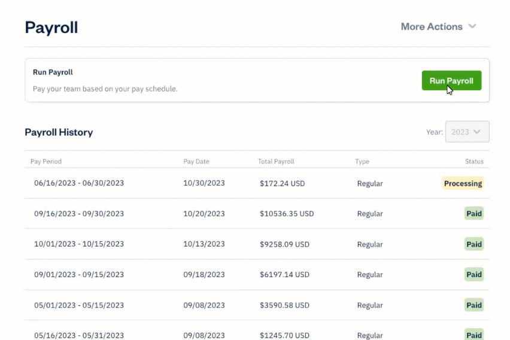Click Paid badge for $9258.09 payroll
This screenshot has width=510, height=340.
click(x=474, y=244)
